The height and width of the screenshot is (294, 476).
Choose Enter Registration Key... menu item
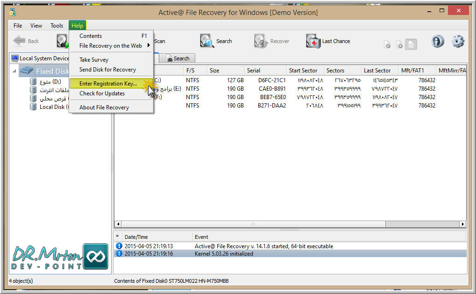tap(112, 84)
